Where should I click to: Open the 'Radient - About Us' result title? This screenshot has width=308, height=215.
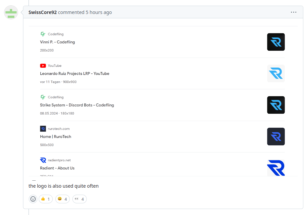tap(57, 168)
